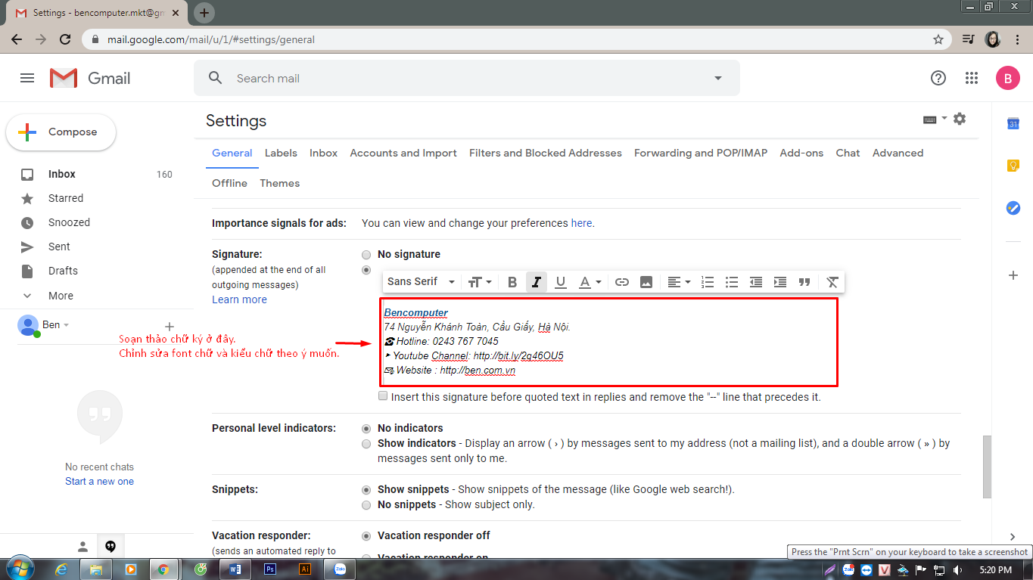Image resolution: width=1033 pixels, height=580 pixels.
Task: Select Show snippets option
Action: [366, 490]
